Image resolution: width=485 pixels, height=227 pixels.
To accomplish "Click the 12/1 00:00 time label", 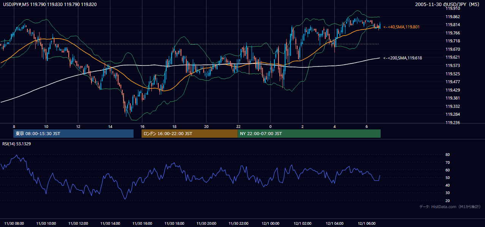I will [x=270, y=223].
